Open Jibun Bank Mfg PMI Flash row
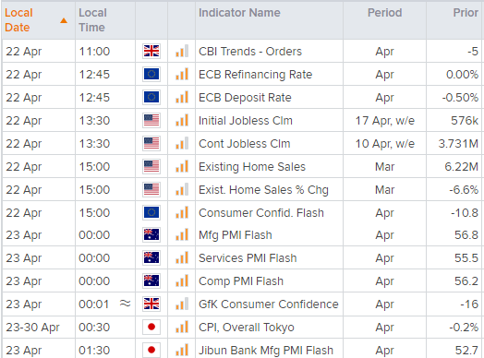Viewport: 484px width, 358px height. click(242, 350)
